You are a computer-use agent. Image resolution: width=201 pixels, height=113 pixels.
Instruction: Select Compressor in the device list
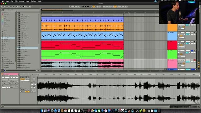tap(24, 30)
